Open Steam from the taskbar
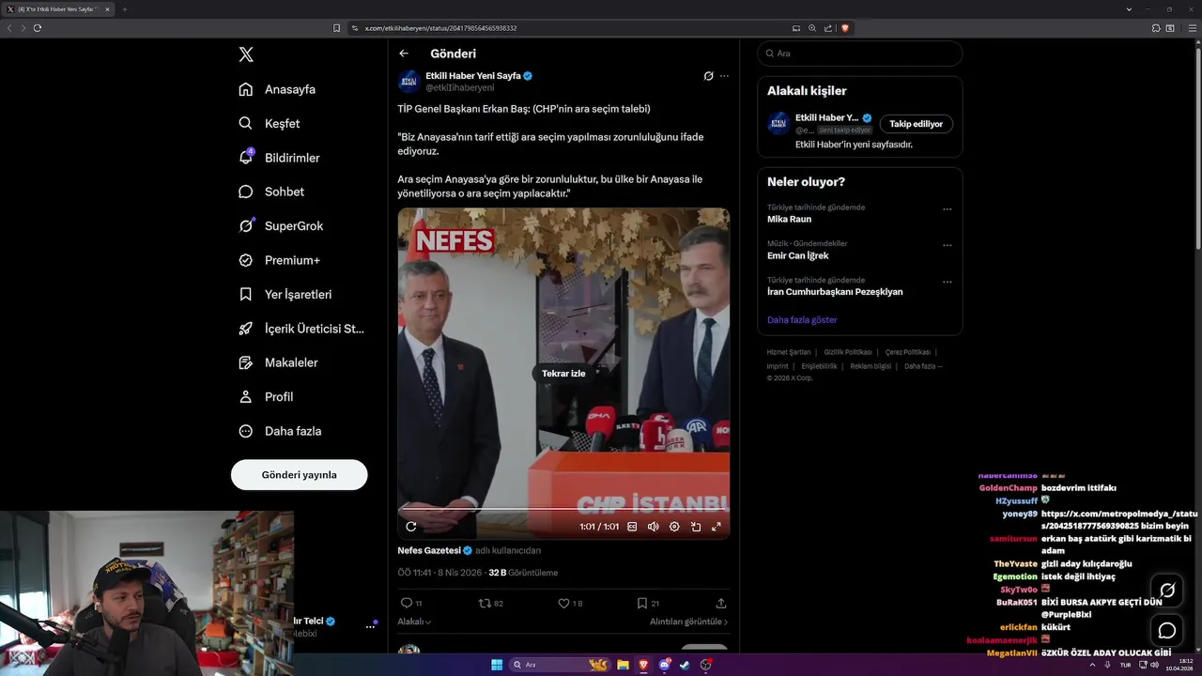Screen dimensions: 1202x676 (685, 665)
